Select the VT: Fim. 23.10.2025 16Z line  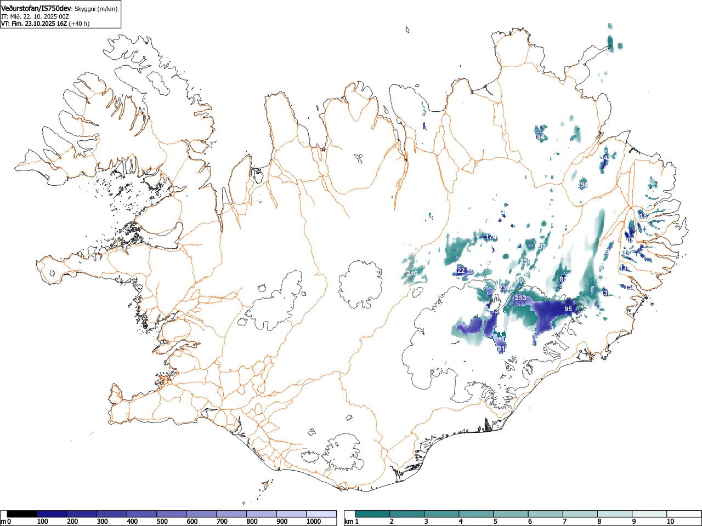click(x=34, y=24)
